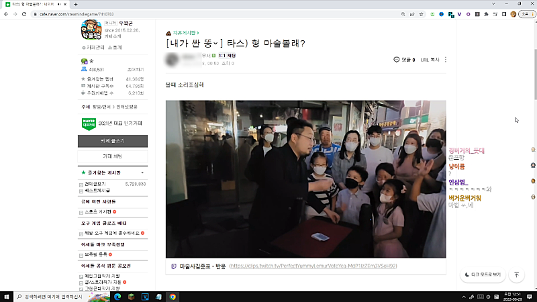
Task: Click the Twitch icon beside clip title
Action: [x=174, y=266]
